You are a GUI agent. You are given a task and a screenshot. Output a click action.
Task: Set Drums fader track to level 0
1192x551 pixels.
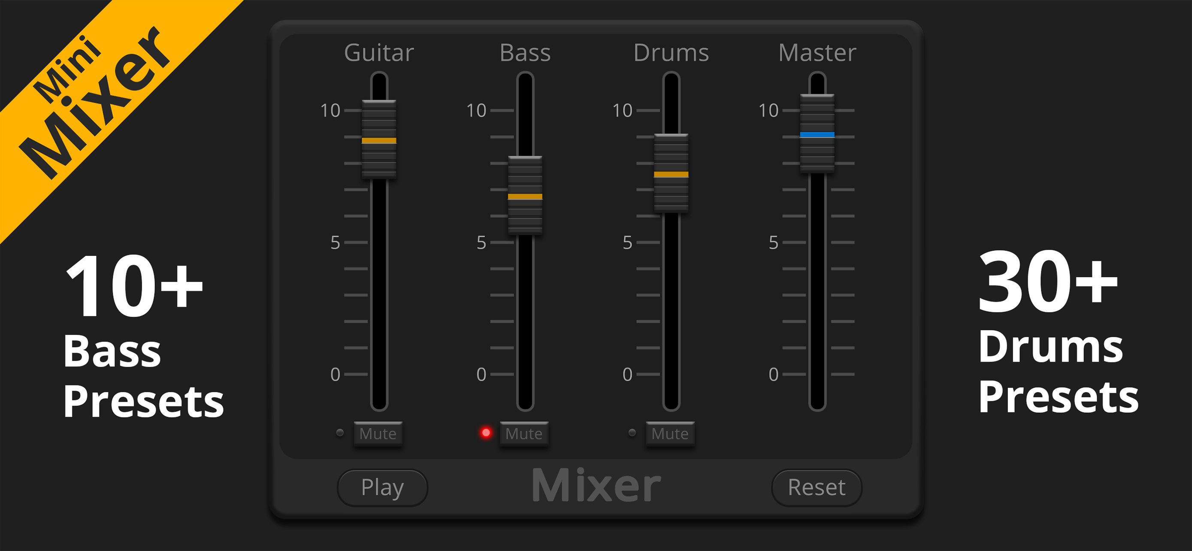point(672,374)
